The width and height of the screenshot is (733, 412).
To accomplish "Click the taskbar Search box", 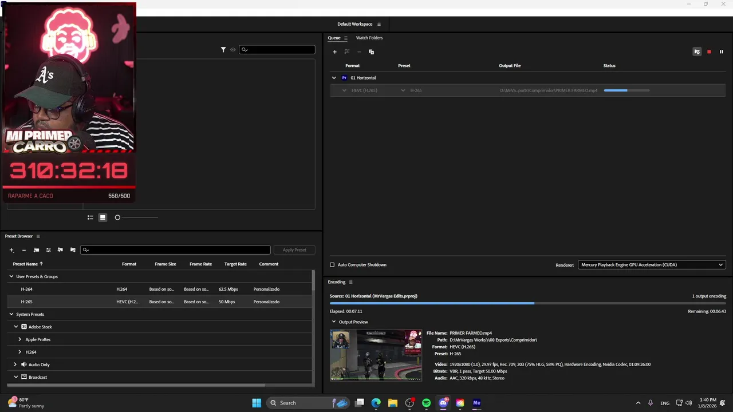I will [x=308, y=403].
